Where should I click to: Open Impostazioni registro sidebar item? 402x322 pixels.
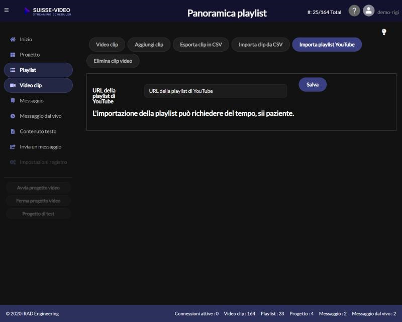click(x=38, y=162)
